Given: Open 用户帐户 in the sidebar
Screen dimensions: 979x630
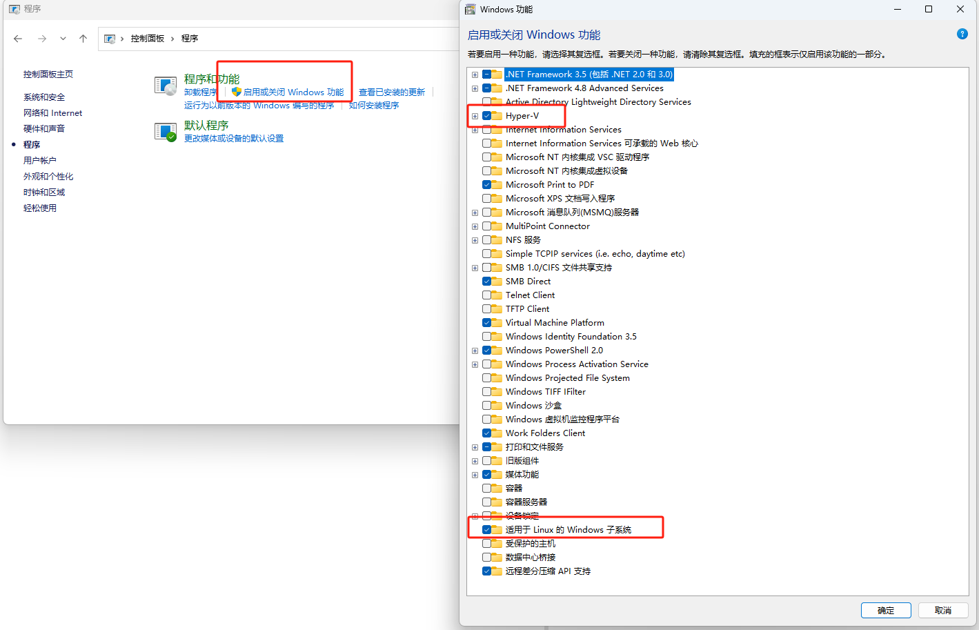Looking at the screenshot, I should (40, 161).
